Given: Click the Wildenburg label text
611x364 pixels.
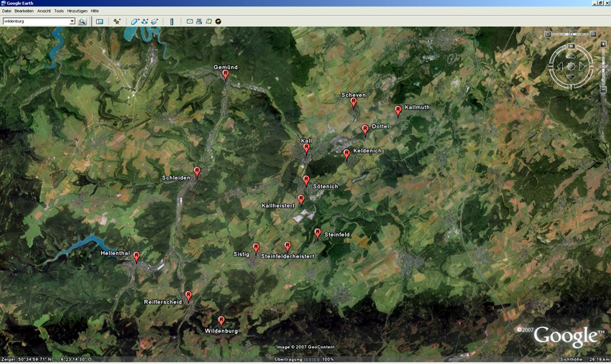Looking at the screenshot, I should coord(221,331).
